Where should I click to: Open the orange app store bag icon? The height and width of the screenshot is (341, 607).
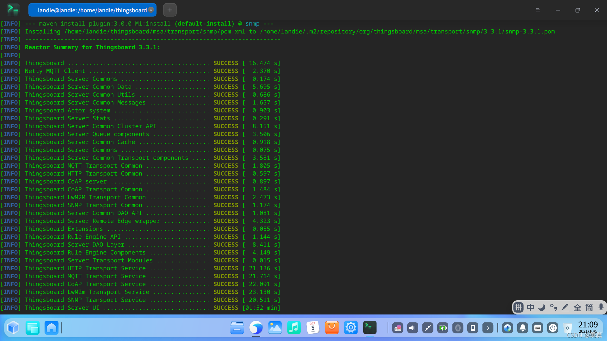332,328
